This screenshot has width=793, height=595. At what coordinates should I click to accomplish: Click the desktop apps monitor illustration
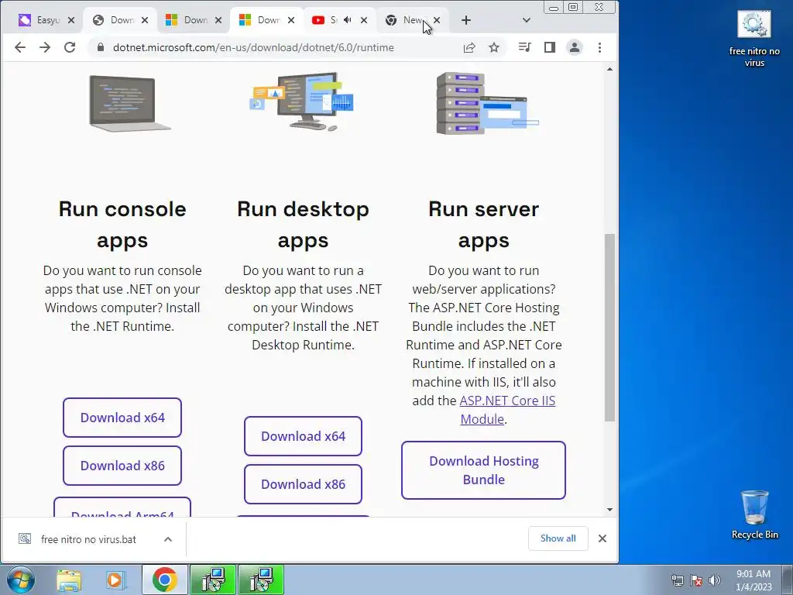(302, 101)
